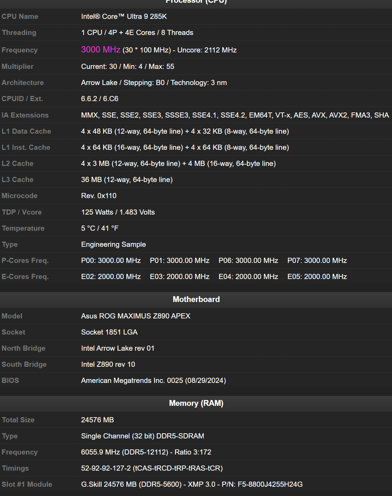Select the Slot #1 Module G.Skill 24576 MB entry

click(192, 484)
